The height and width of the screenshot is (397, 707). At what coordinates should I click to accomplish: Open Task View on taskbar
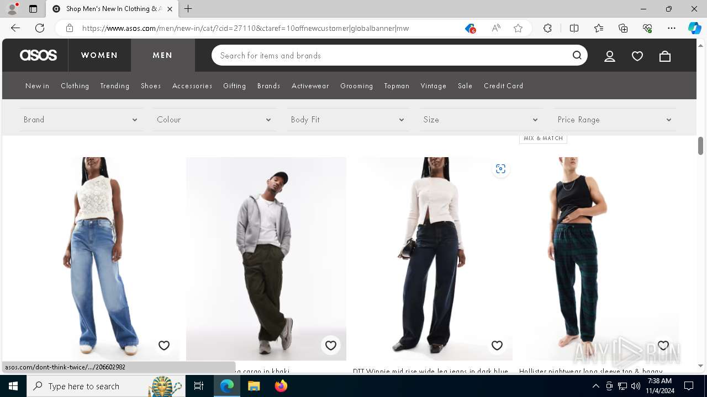tap(199, 386)
